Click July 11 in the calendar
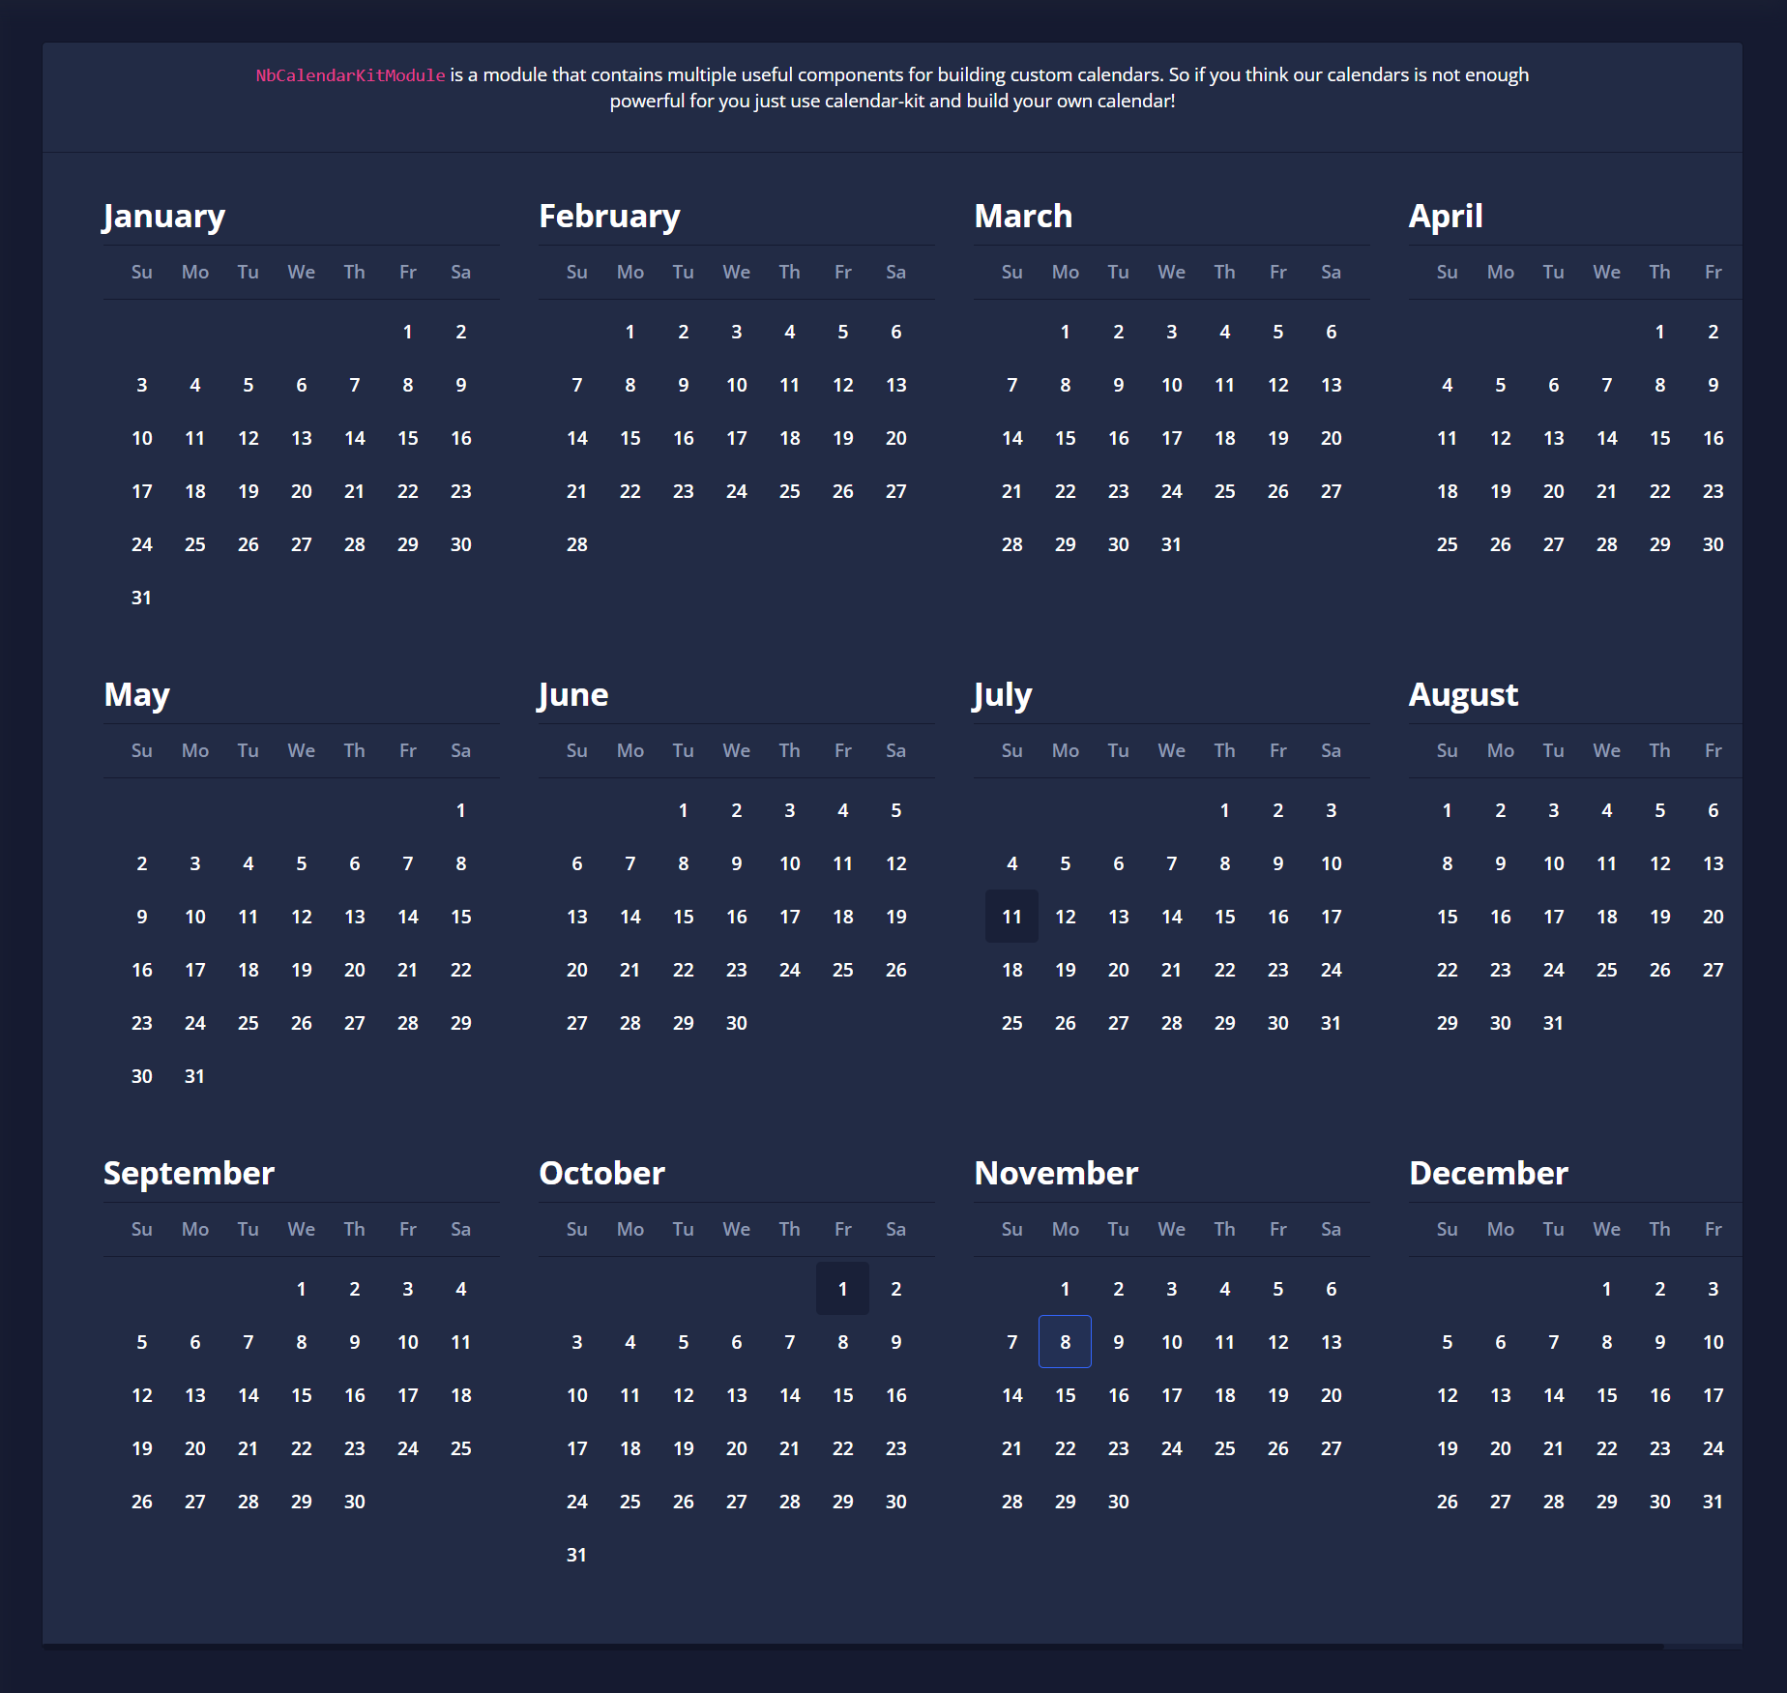1787x1693 pixels. coord(1011,916)
